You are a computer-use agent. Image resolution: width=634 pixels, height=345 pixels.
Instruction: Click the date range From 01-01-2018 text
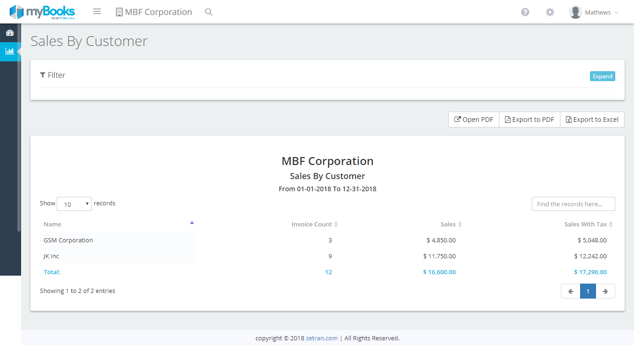(x=327, y=189)
